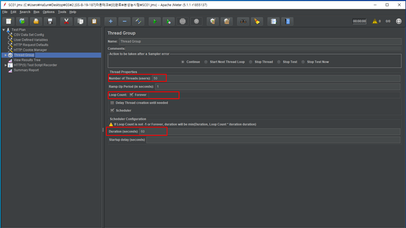Expand the Thread Group tree node
This screenshot has width=406, height=228.
(5, 55)
